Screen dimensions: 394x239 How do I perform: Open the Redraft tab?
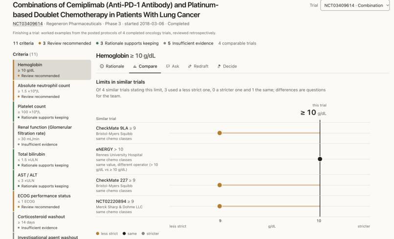[198, 66]
